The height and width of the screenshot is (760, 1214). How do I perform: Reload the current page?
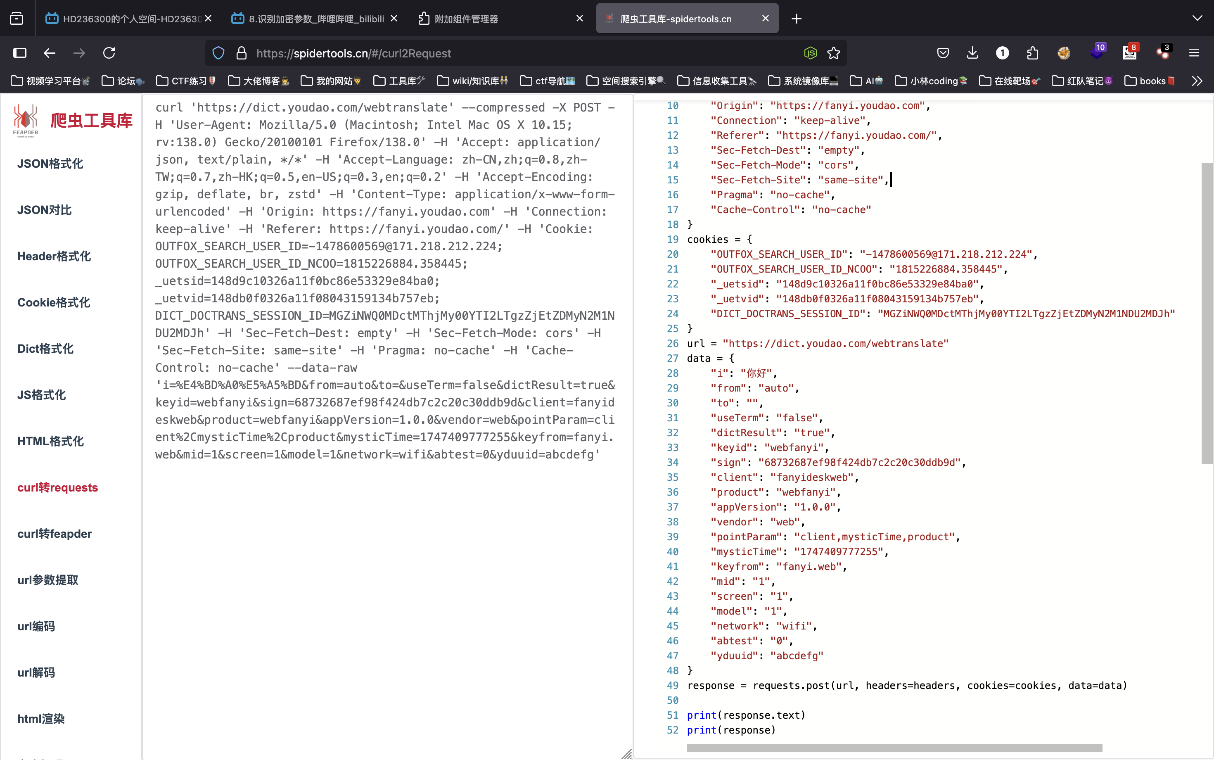109,53
